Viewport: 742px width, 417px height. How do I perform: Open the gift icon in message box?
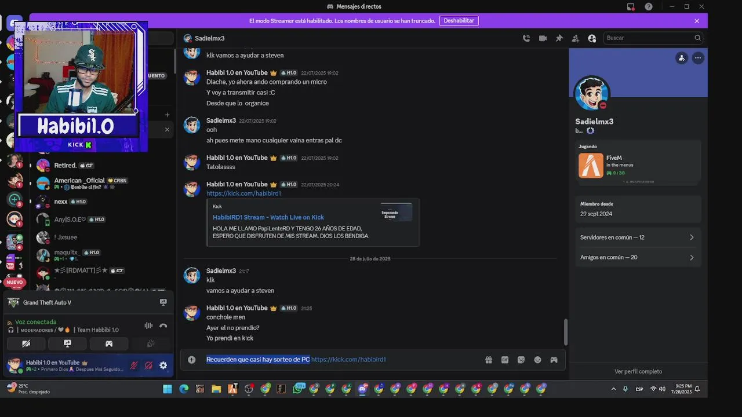click(x=489, y=360)
